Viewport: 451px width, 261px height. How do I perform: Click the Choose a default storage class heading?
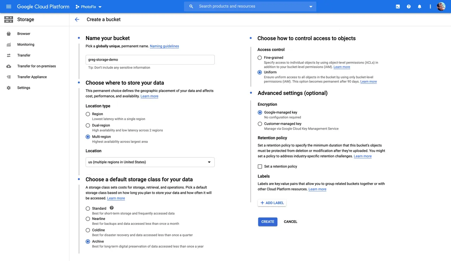139,180
